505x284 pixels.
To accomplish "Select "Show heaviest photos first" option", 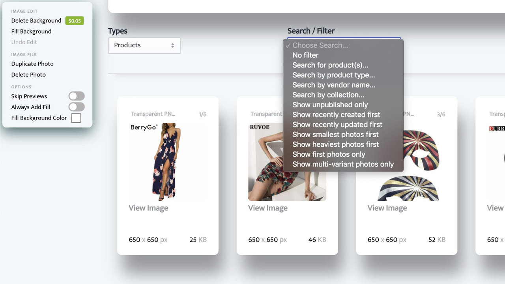I will (335, 144).
